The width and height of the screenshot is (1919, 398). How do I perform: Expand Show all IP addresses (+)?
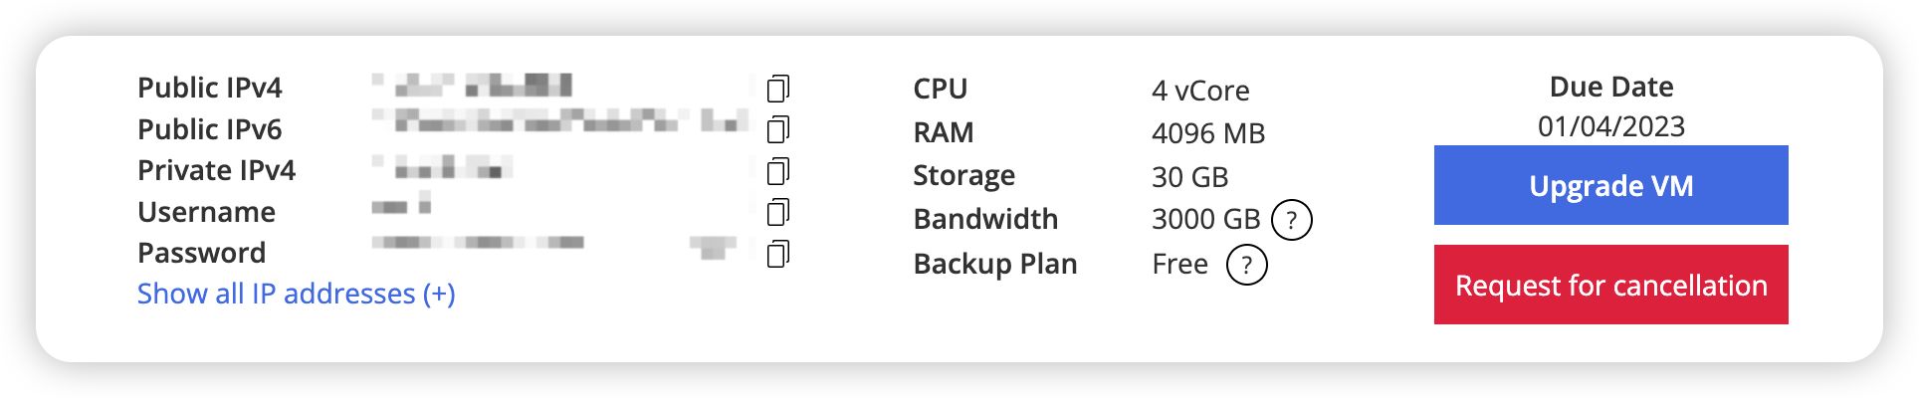tap(296, 294)
